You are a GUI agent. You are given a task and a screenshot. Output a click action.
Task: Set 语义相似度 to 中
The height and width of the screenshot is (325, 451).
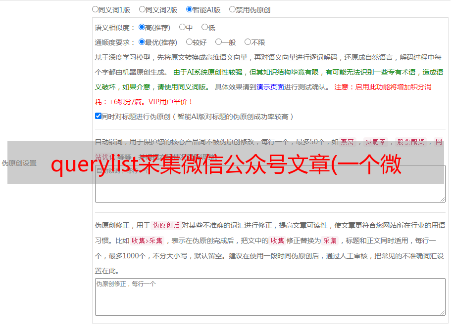pyautogui.click(x=182, y=27)
